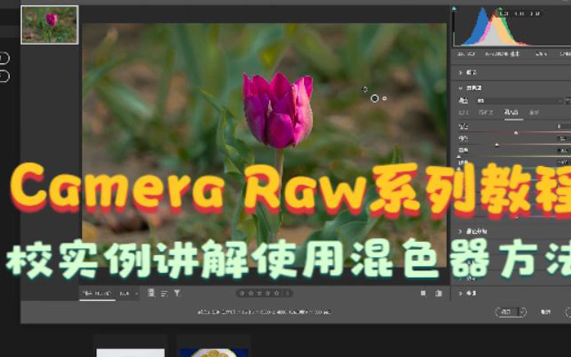
Task: Click the fit-in-view zoom button
Action: point(97,293)
